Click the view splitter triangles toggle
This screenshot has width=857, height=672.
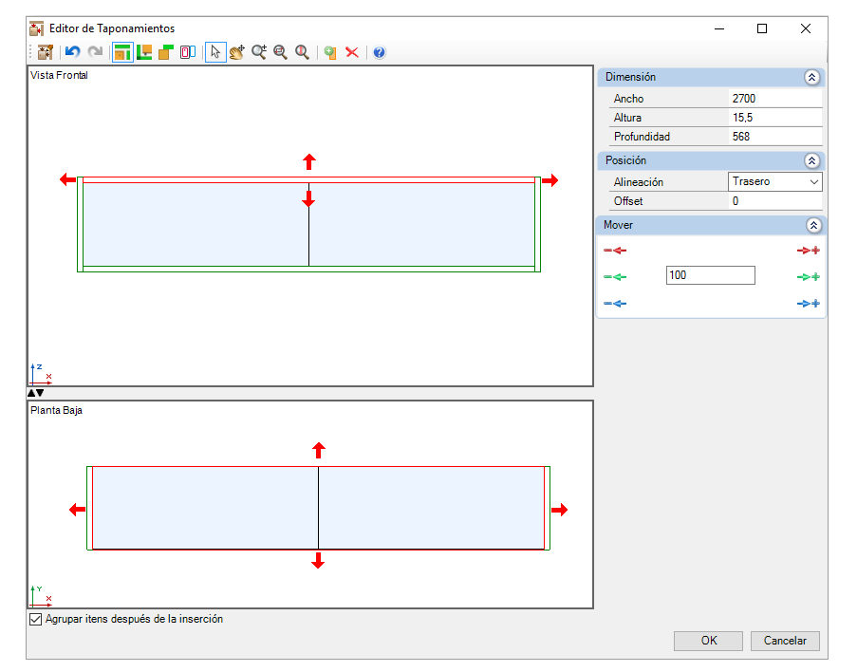(35, 393)
